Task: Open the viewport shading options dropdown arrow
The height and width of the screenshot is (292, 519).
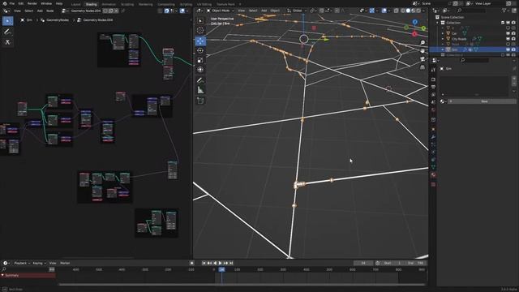Action: (x=424, y=11)
